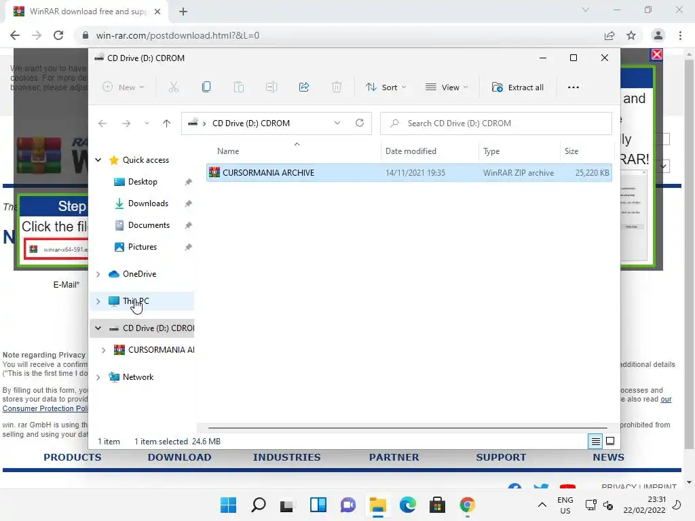This screenshot has height=521, width=695.
Task: Open SUPPORT menu on WinRAR webpage
Action: point(501,457)
